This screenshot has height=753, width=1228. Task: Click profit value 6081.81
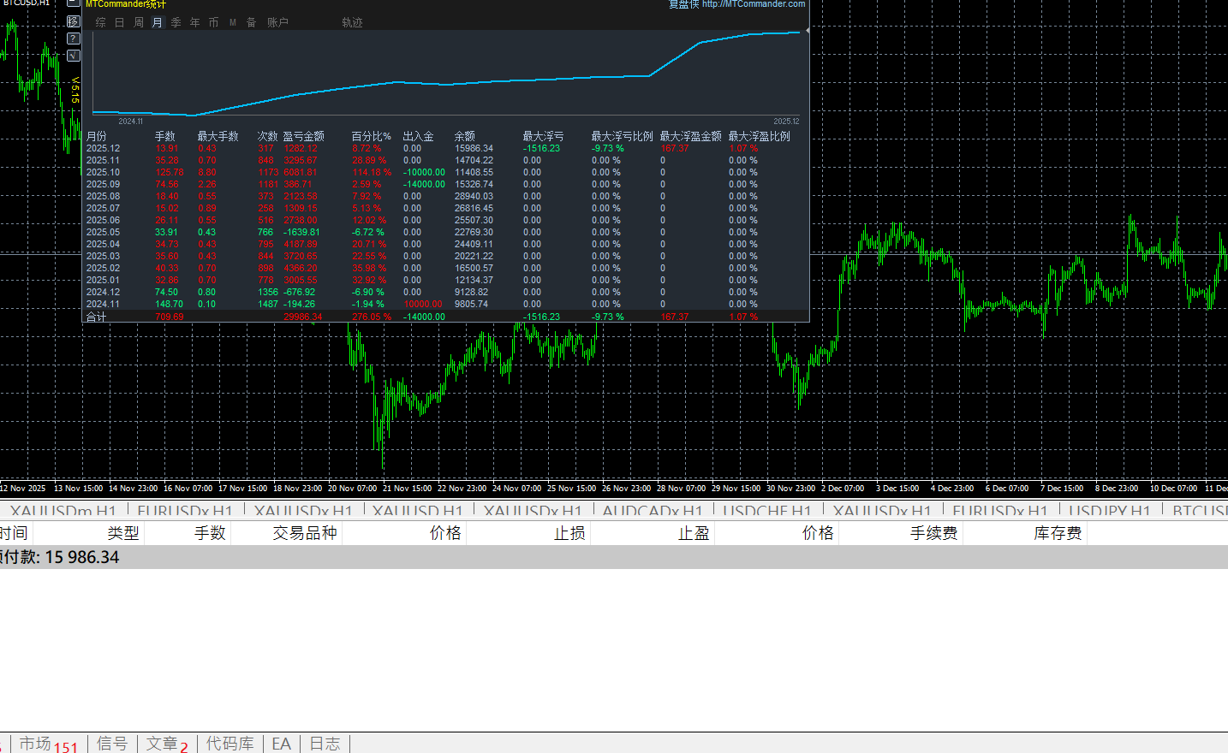pyautogui.click(x=301, y=172)
